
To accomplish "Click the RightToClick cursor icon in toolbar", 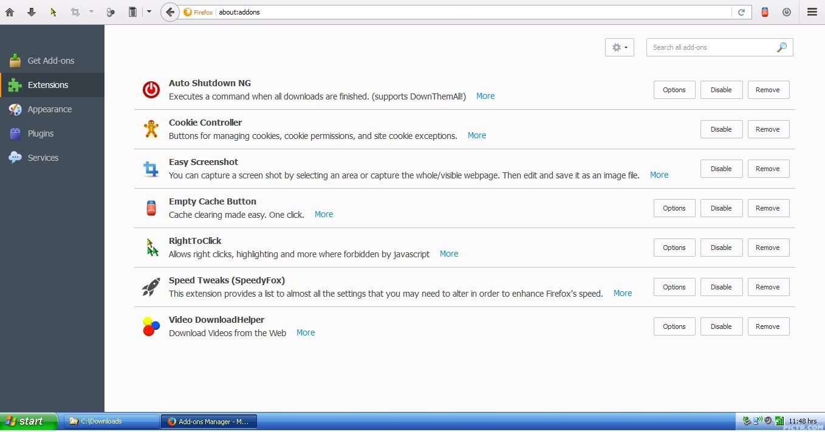I will tap(53, 12).
